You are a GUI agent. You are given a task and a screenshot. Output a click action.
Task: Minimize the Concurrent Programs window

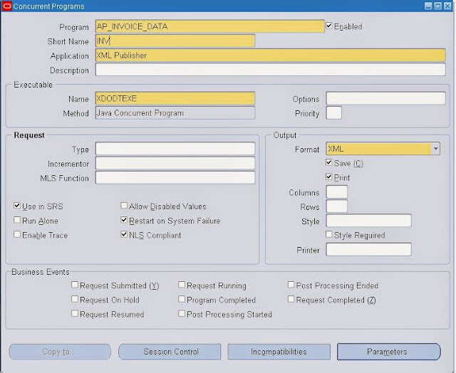coord(428,6)
